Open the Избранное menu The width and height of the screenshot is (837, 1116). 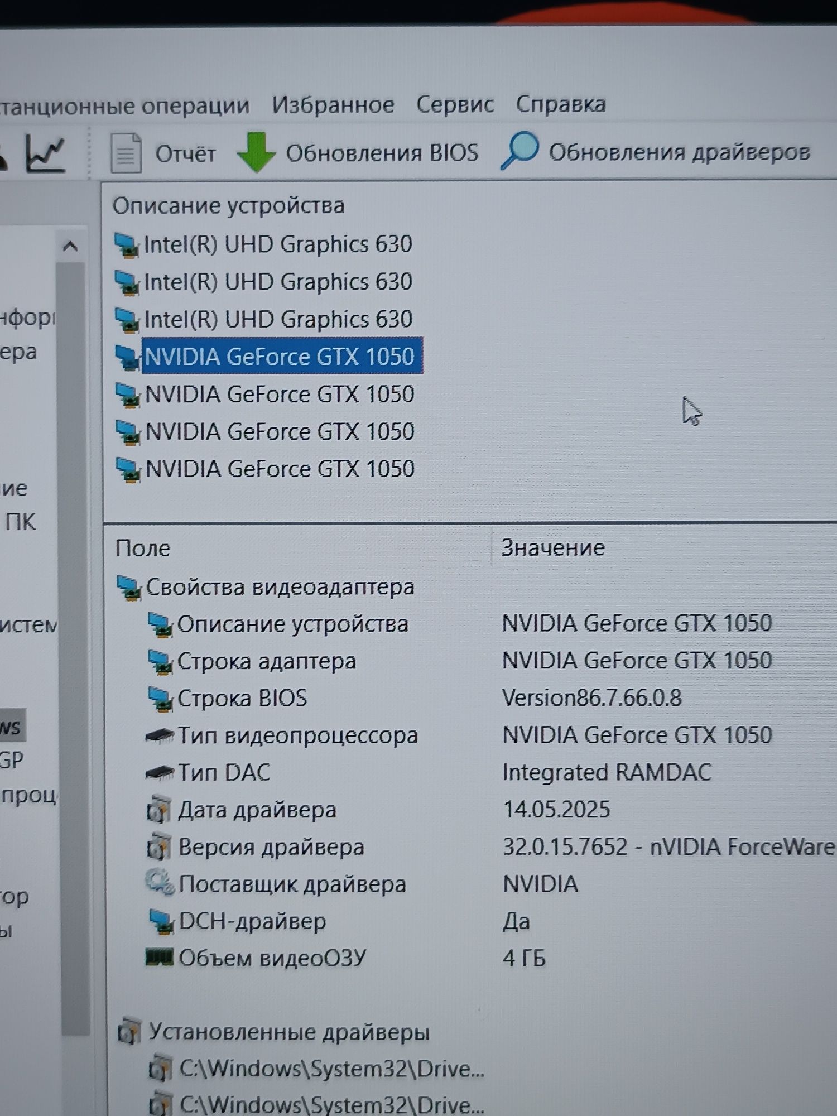(x=333, y=104)
